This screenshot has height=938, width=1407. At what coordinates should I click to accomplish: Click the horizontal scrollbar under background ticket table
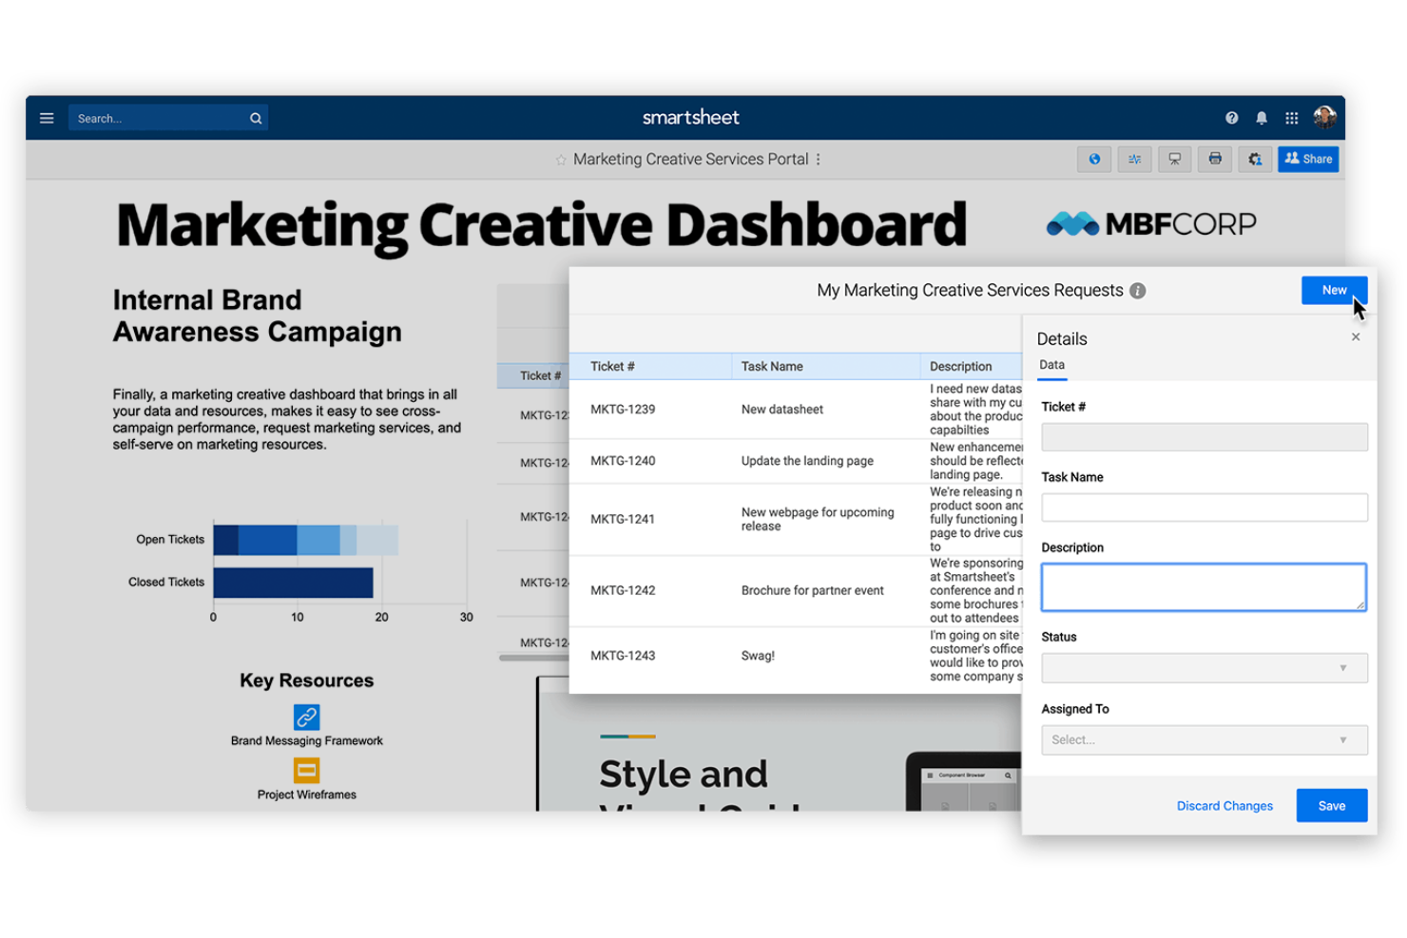click(533, 658)
